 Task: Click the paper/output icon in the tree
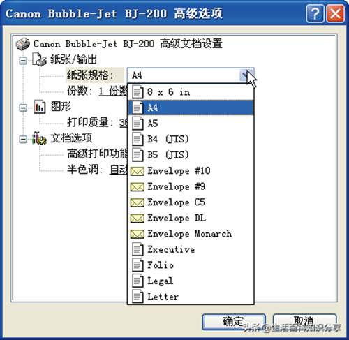click(39, 59)
